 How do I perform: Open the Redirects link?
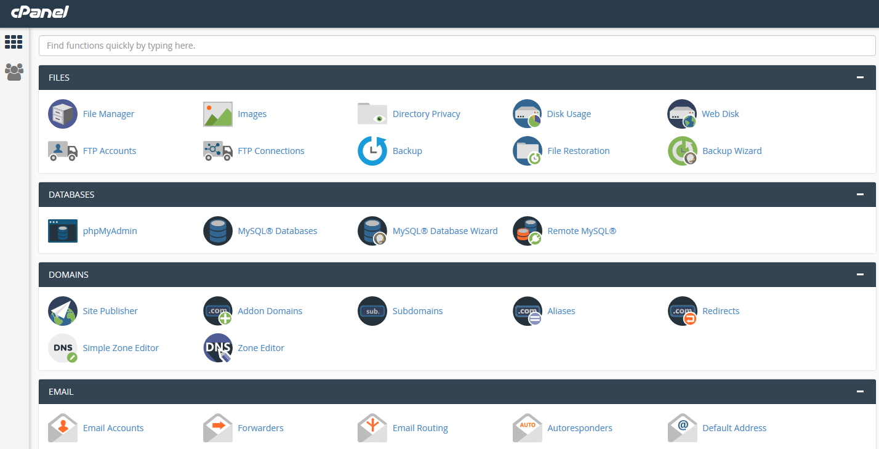721,311
